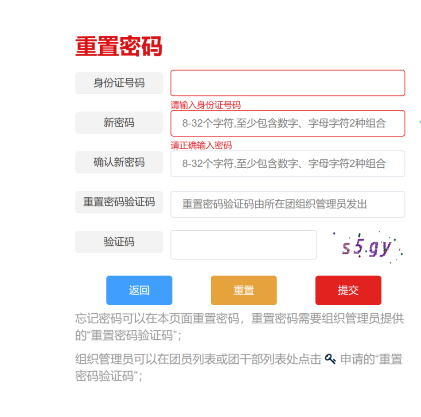Image resolution: width=421 pixels, height=417 pixels.
Task: Click into the 新密码 password field
Action: (288, 123)
